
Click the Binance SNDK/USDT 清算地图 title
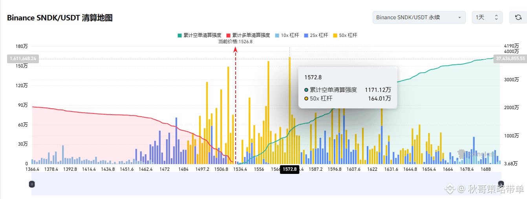[x=60, y=18]
